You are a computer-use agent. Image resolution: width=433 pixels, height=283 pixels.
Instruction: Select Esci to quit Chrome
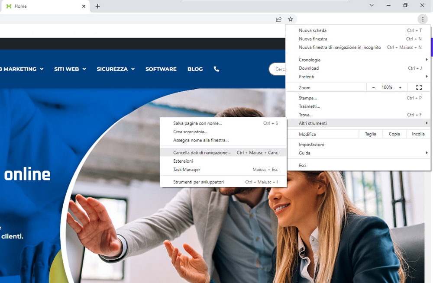[x=358, y=165]
